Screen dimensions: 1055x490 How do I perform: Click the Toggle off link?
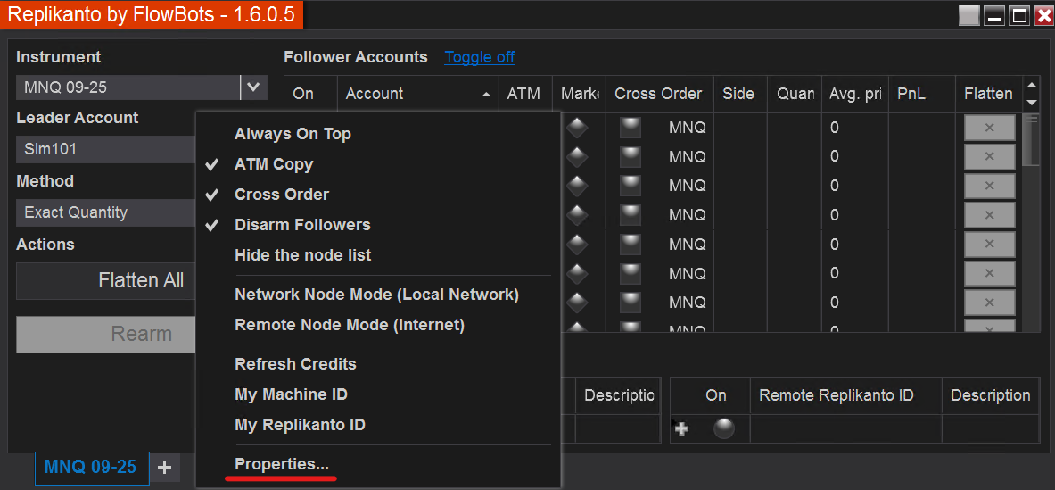[479, 57]
